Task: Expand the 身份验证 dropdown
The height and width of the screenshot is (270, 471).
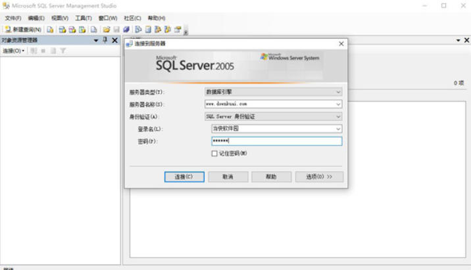Action: pos(338,116)
